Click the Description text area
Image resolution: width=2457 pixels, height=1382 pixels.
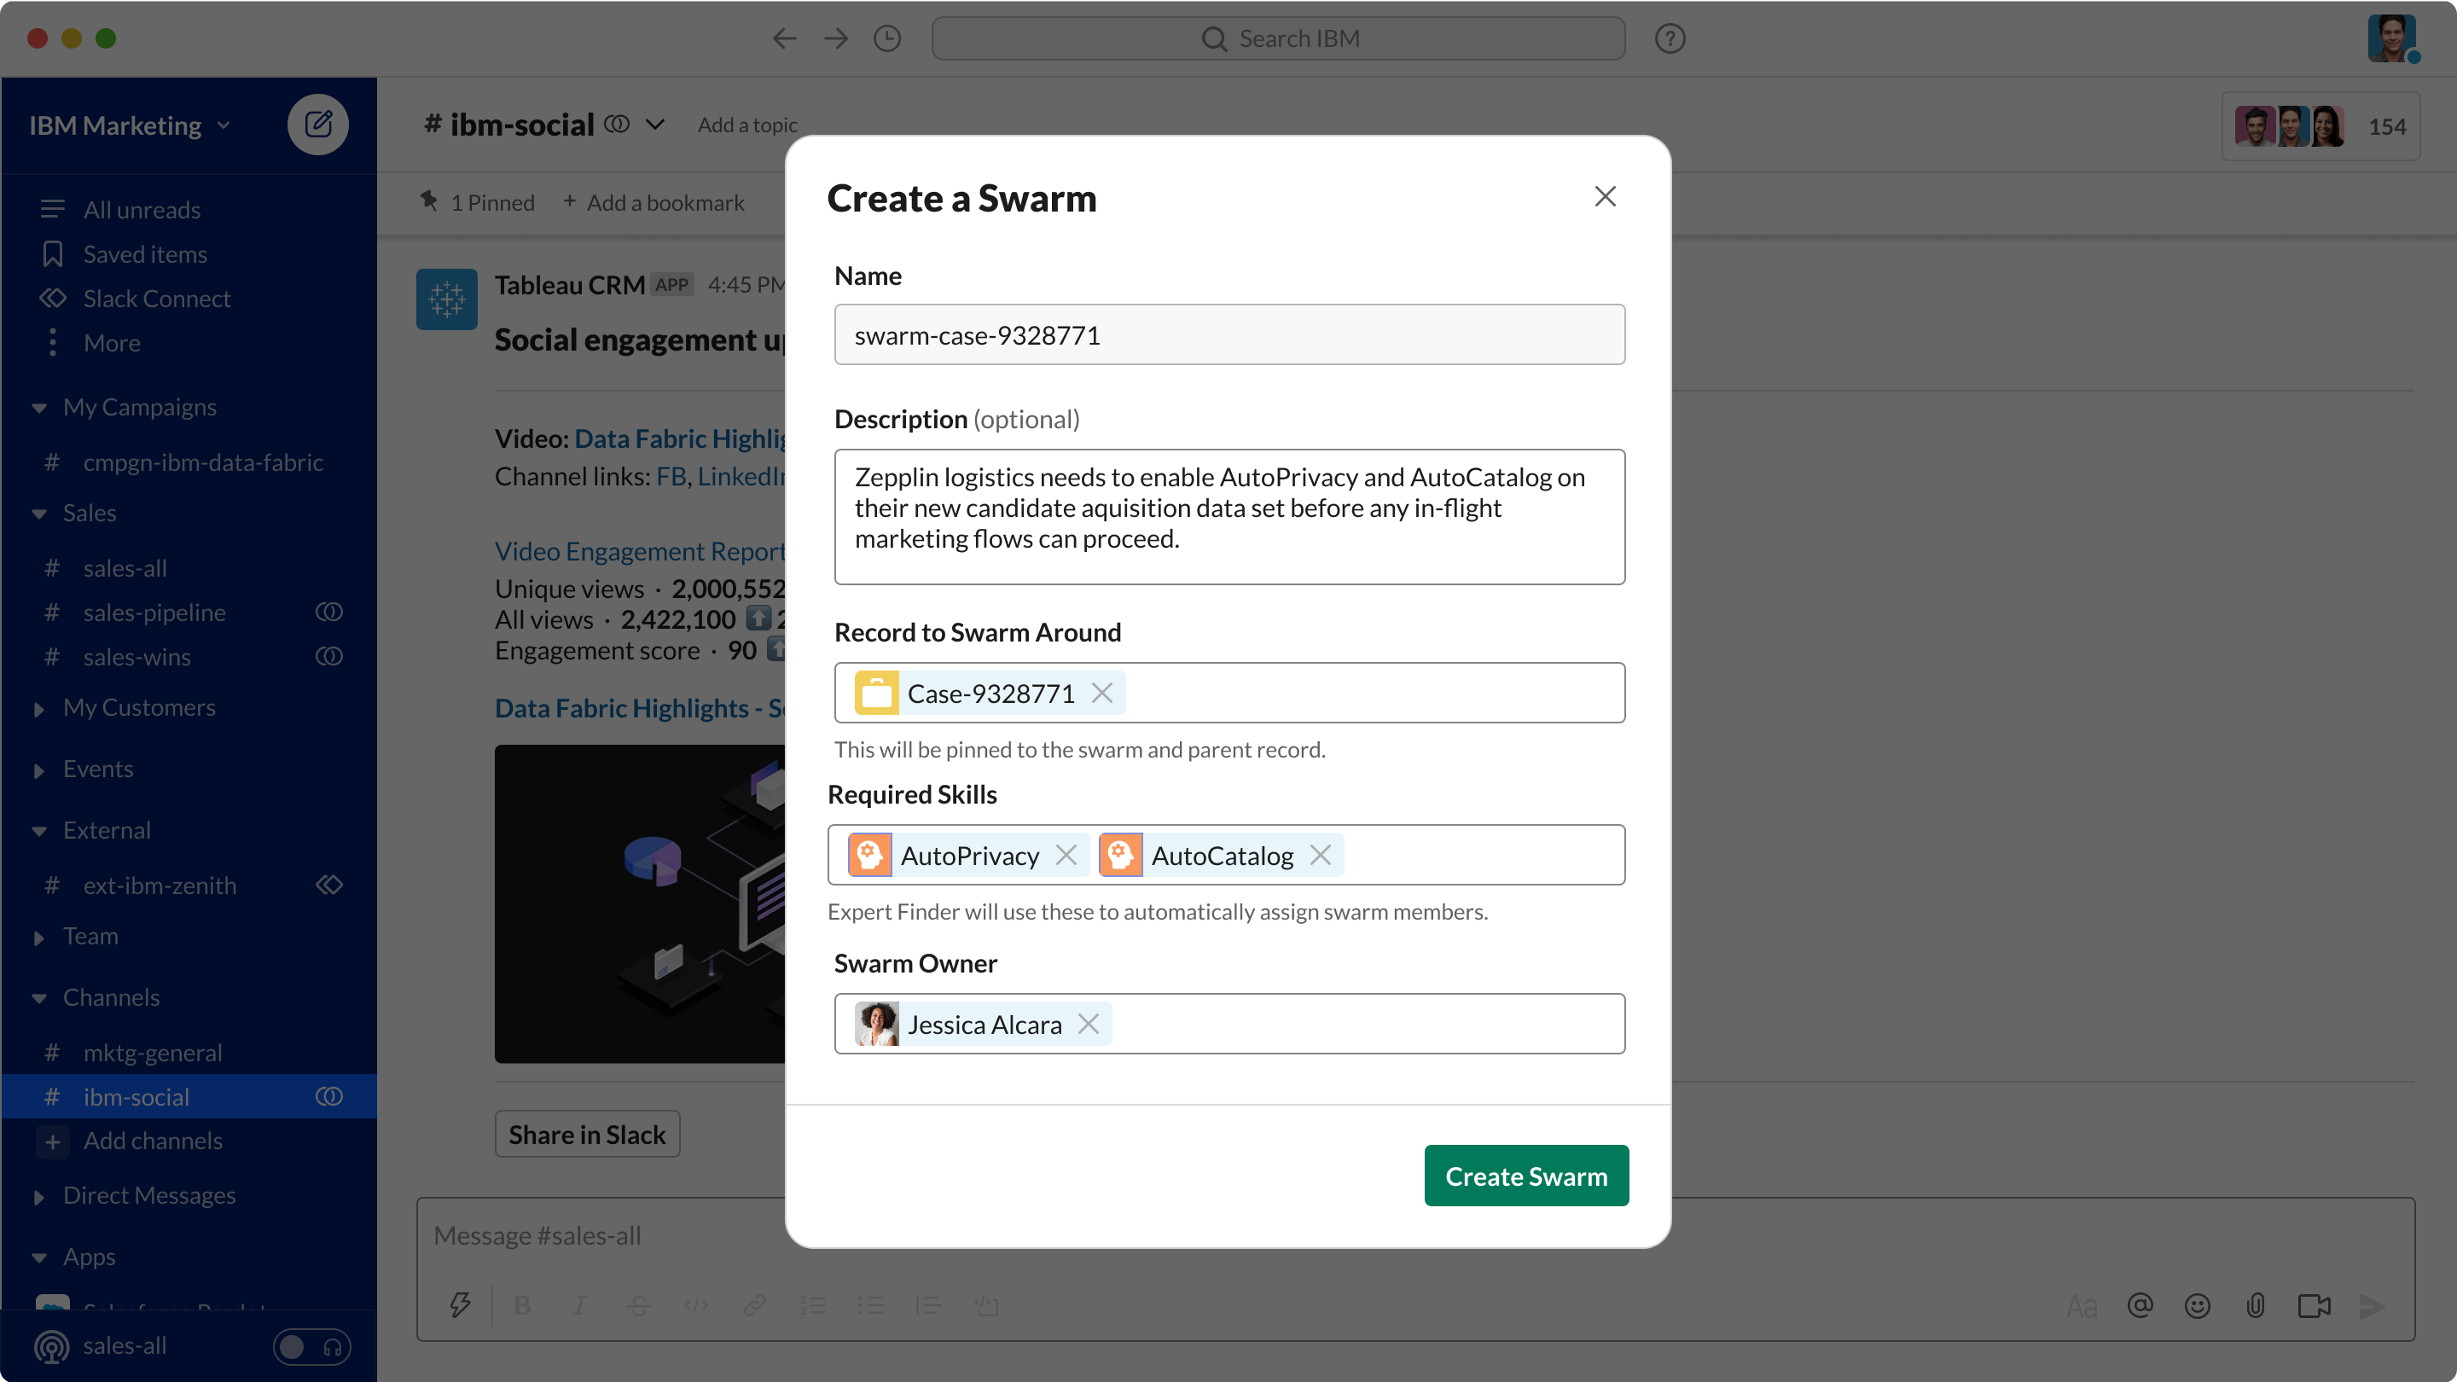[1228, 516]
